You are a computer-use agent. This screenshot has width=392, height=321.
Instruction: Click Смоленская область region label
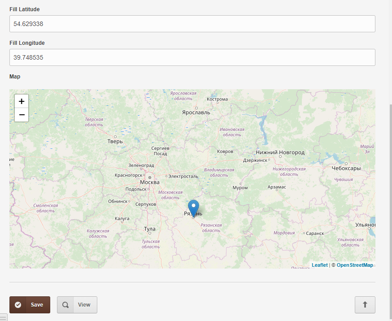click(x=45, y=208)
